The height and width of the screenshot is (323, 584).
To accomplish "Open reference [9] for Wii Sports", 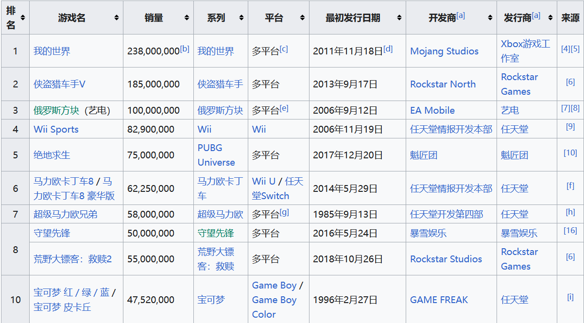I will tap(570, 127).
